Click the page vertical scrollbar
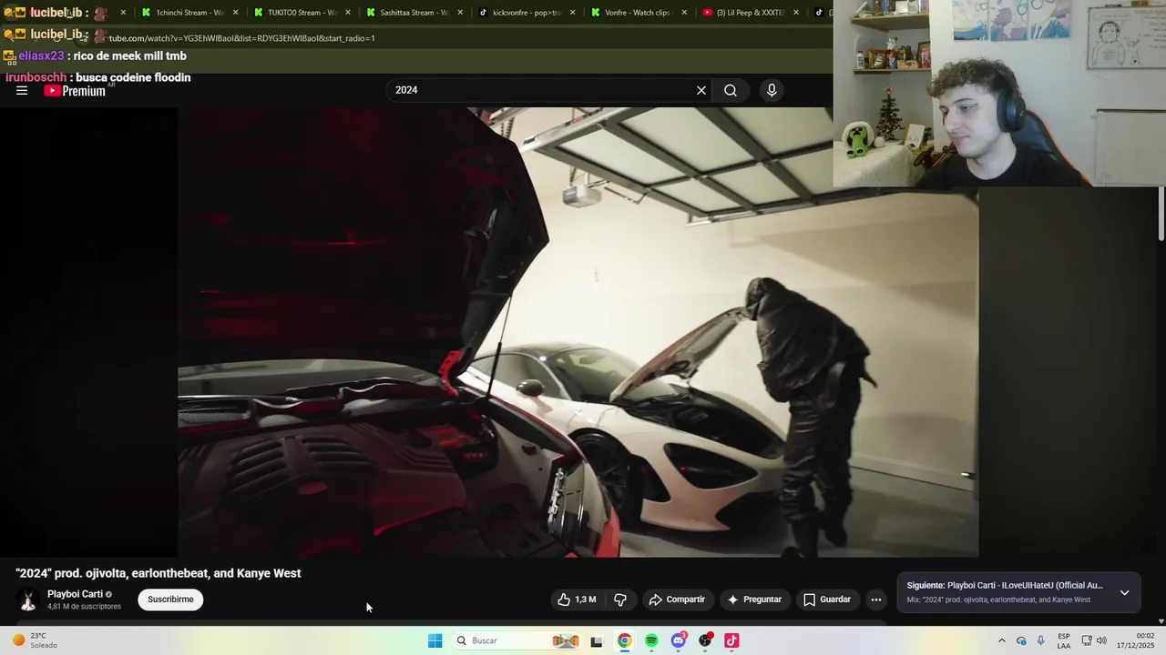Image resolution: width=1166 pixels, height=655 pixels. point(1161,214)
